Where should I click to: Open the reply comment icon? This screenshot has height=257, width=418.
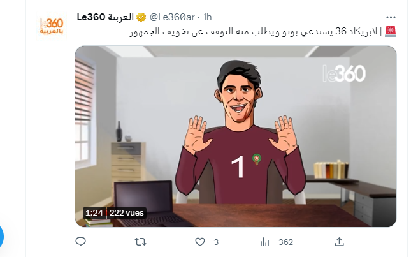click(80, 242)
